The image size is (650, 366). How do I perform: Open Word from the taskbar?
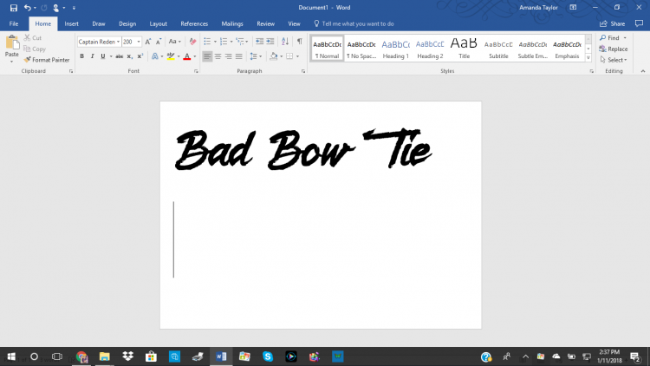[221, 356]
